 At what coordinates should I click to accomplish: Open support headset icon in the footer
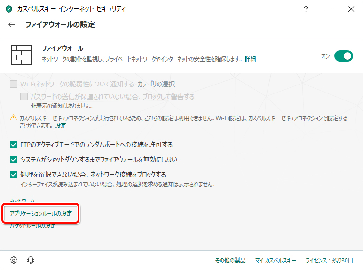(30, 260)
